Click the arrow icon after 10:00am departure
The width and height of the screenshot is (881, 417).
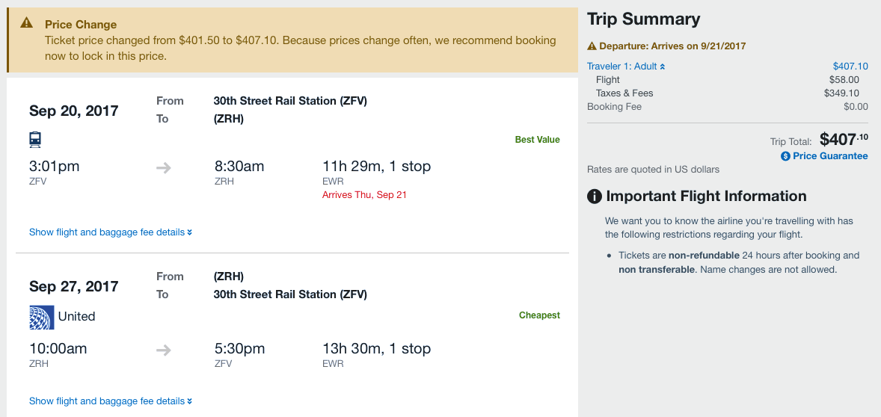164,350
